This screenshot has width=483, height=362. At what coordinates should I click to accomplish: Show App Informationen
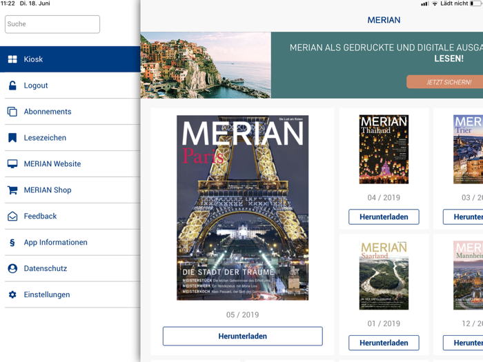click(x=70, y=242)
